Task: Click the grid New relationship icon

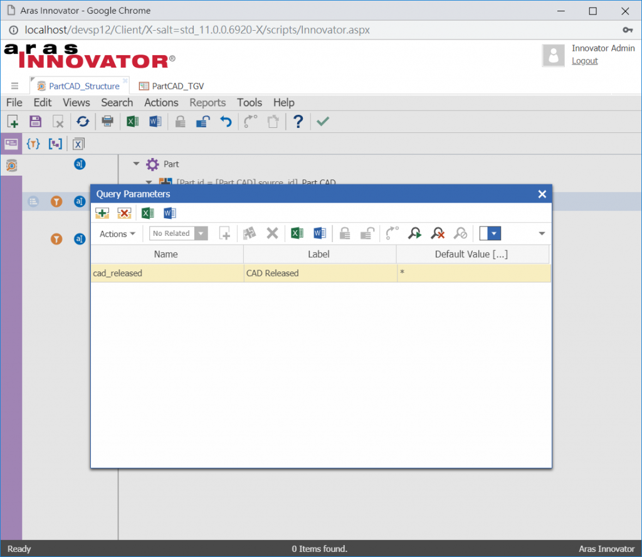Action: click(225, 233)
